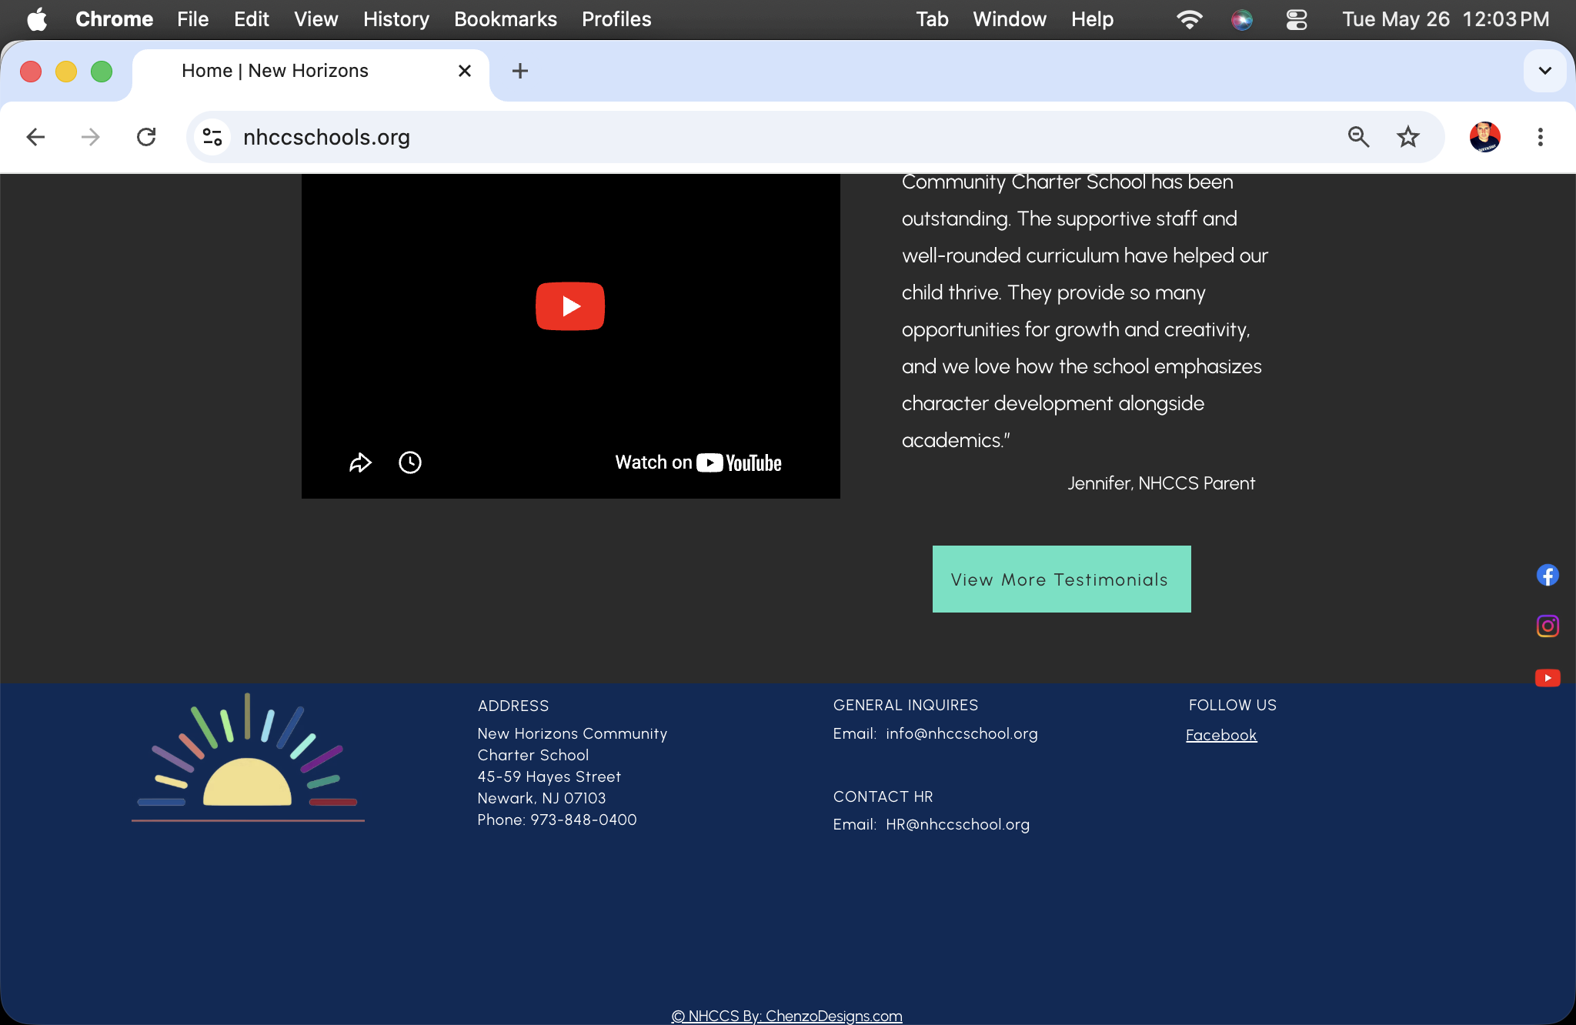Viewport: 1576px width, 1025px height.
Task: Open the View menu
Action: pos(316,19)
